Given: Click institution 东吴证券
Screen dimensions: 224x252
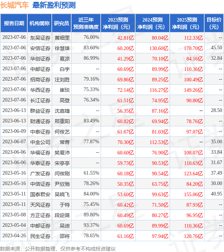Looking at the screenshot, I should (x=40, y=38).
